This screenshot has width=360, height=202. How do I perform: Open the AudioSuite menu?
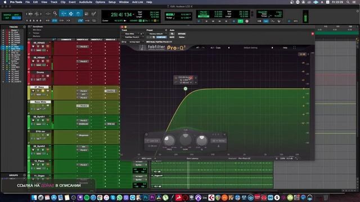(85, 2)
